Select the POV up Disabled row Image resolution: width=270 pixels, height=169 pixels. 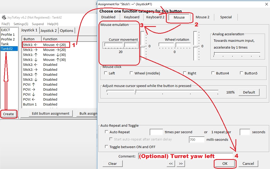[x=60, y=84]
